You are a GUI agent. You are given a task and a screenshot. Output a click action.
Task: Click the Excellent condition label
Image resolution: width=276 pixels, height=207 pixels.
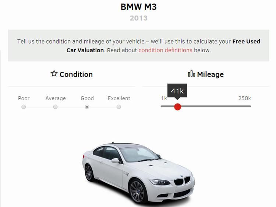[x=119, y=98]
